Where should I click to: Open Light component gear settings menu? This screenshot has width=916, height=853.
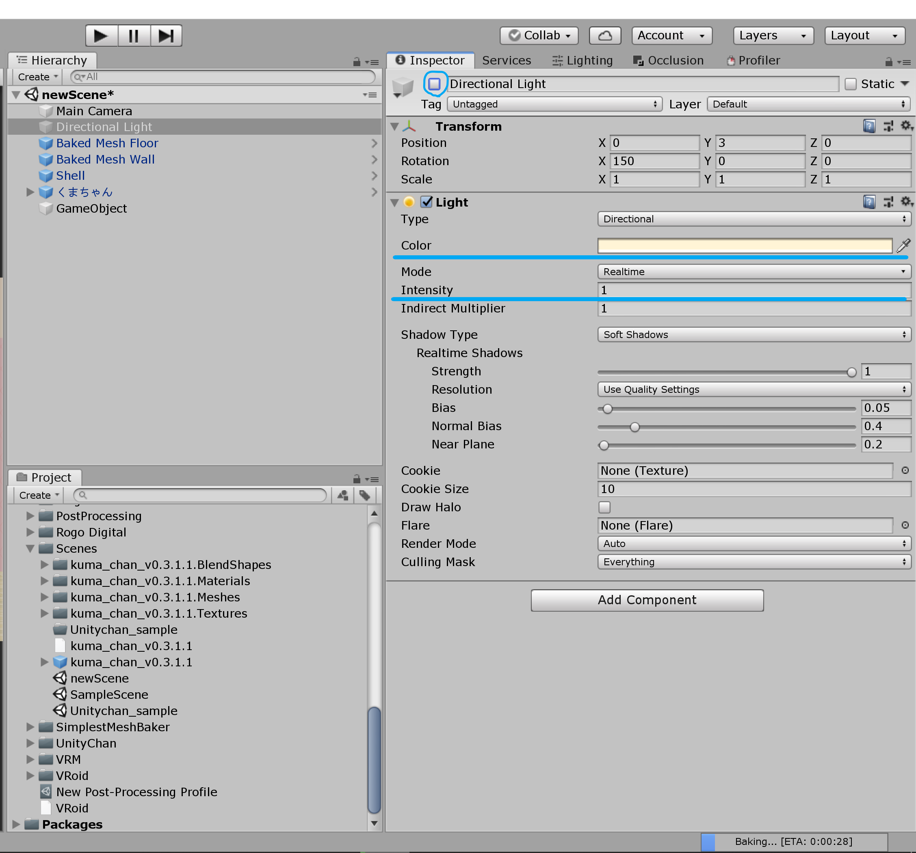pos(906,202)
